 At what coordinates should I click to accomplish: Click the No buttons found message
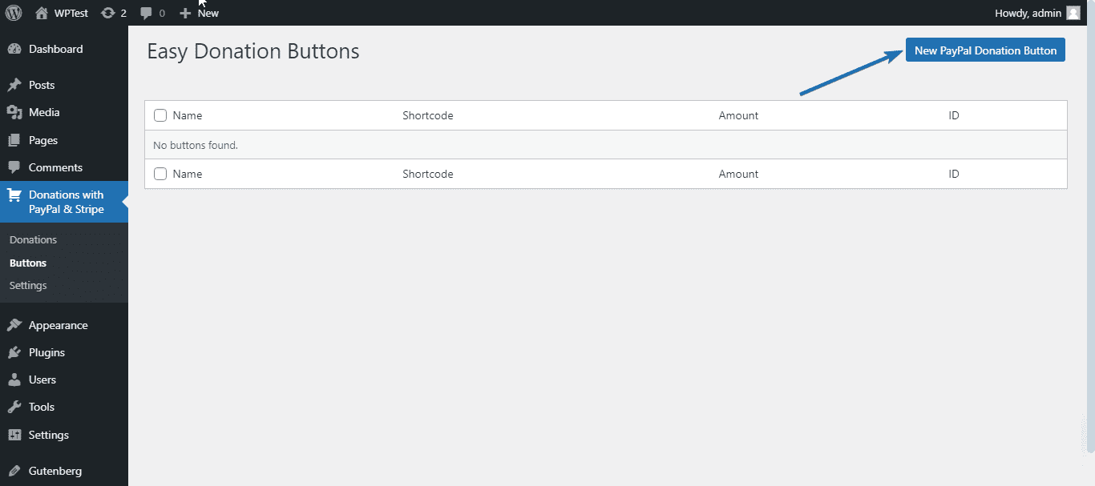point(196,145)
